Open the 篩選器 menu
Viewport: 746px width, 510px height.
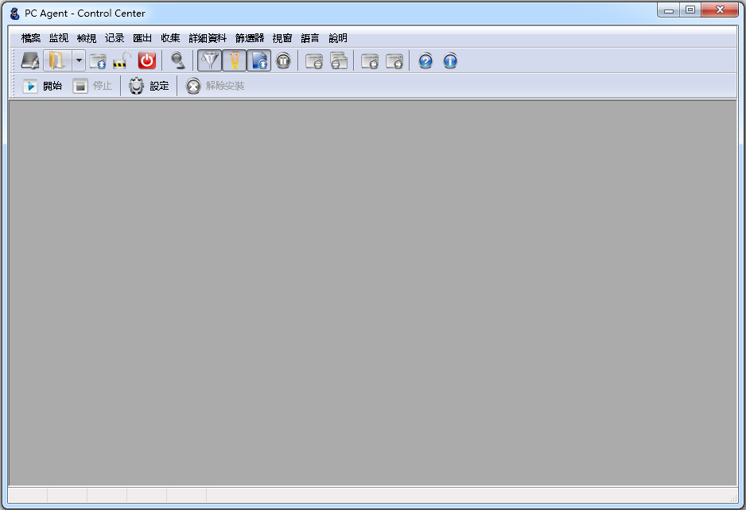(249, 38)
